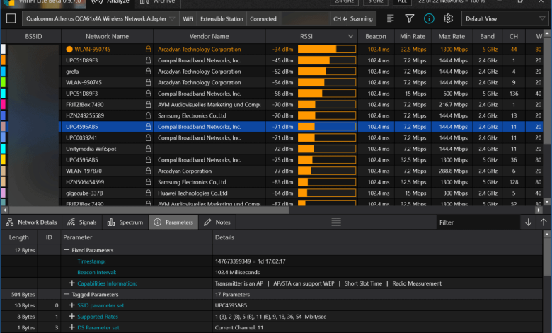Screen dimensions: 552x333
Task: Sort by the Network Name column header
Action: point(107,36)
